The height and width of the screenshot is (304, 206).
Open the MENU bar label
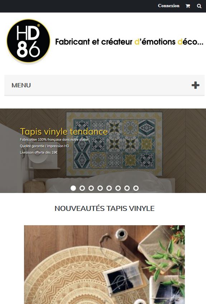21,85
